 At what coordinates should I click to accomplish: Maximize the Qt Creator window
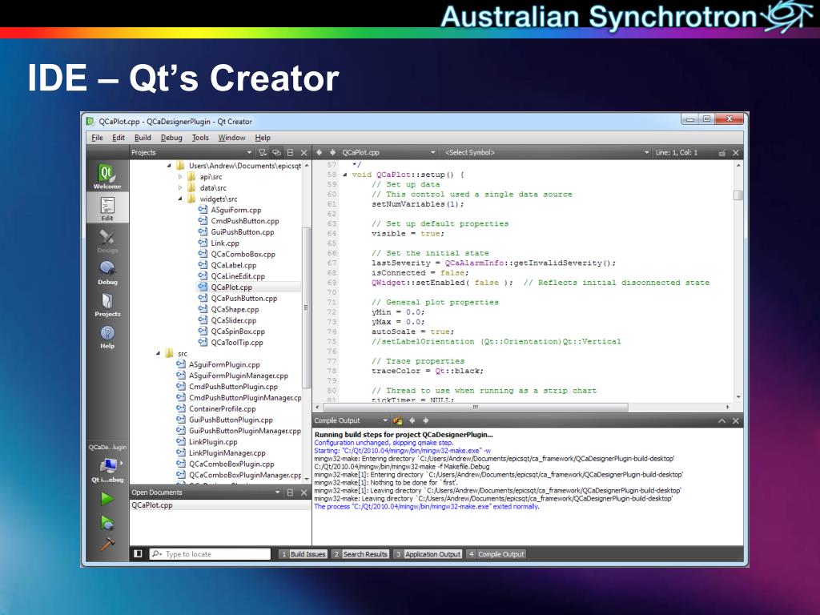pos(706,119)
